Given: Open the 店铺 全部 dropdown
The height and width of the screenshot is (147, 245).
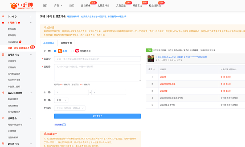Looking at the screenshot, I should tap(61, 100).
